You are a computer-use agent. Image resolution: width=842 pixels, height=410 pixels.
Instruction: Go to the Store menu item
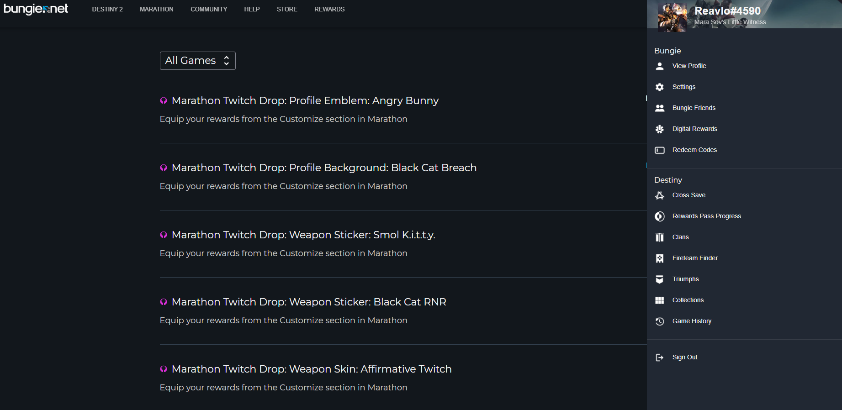[x=287, y=9]
